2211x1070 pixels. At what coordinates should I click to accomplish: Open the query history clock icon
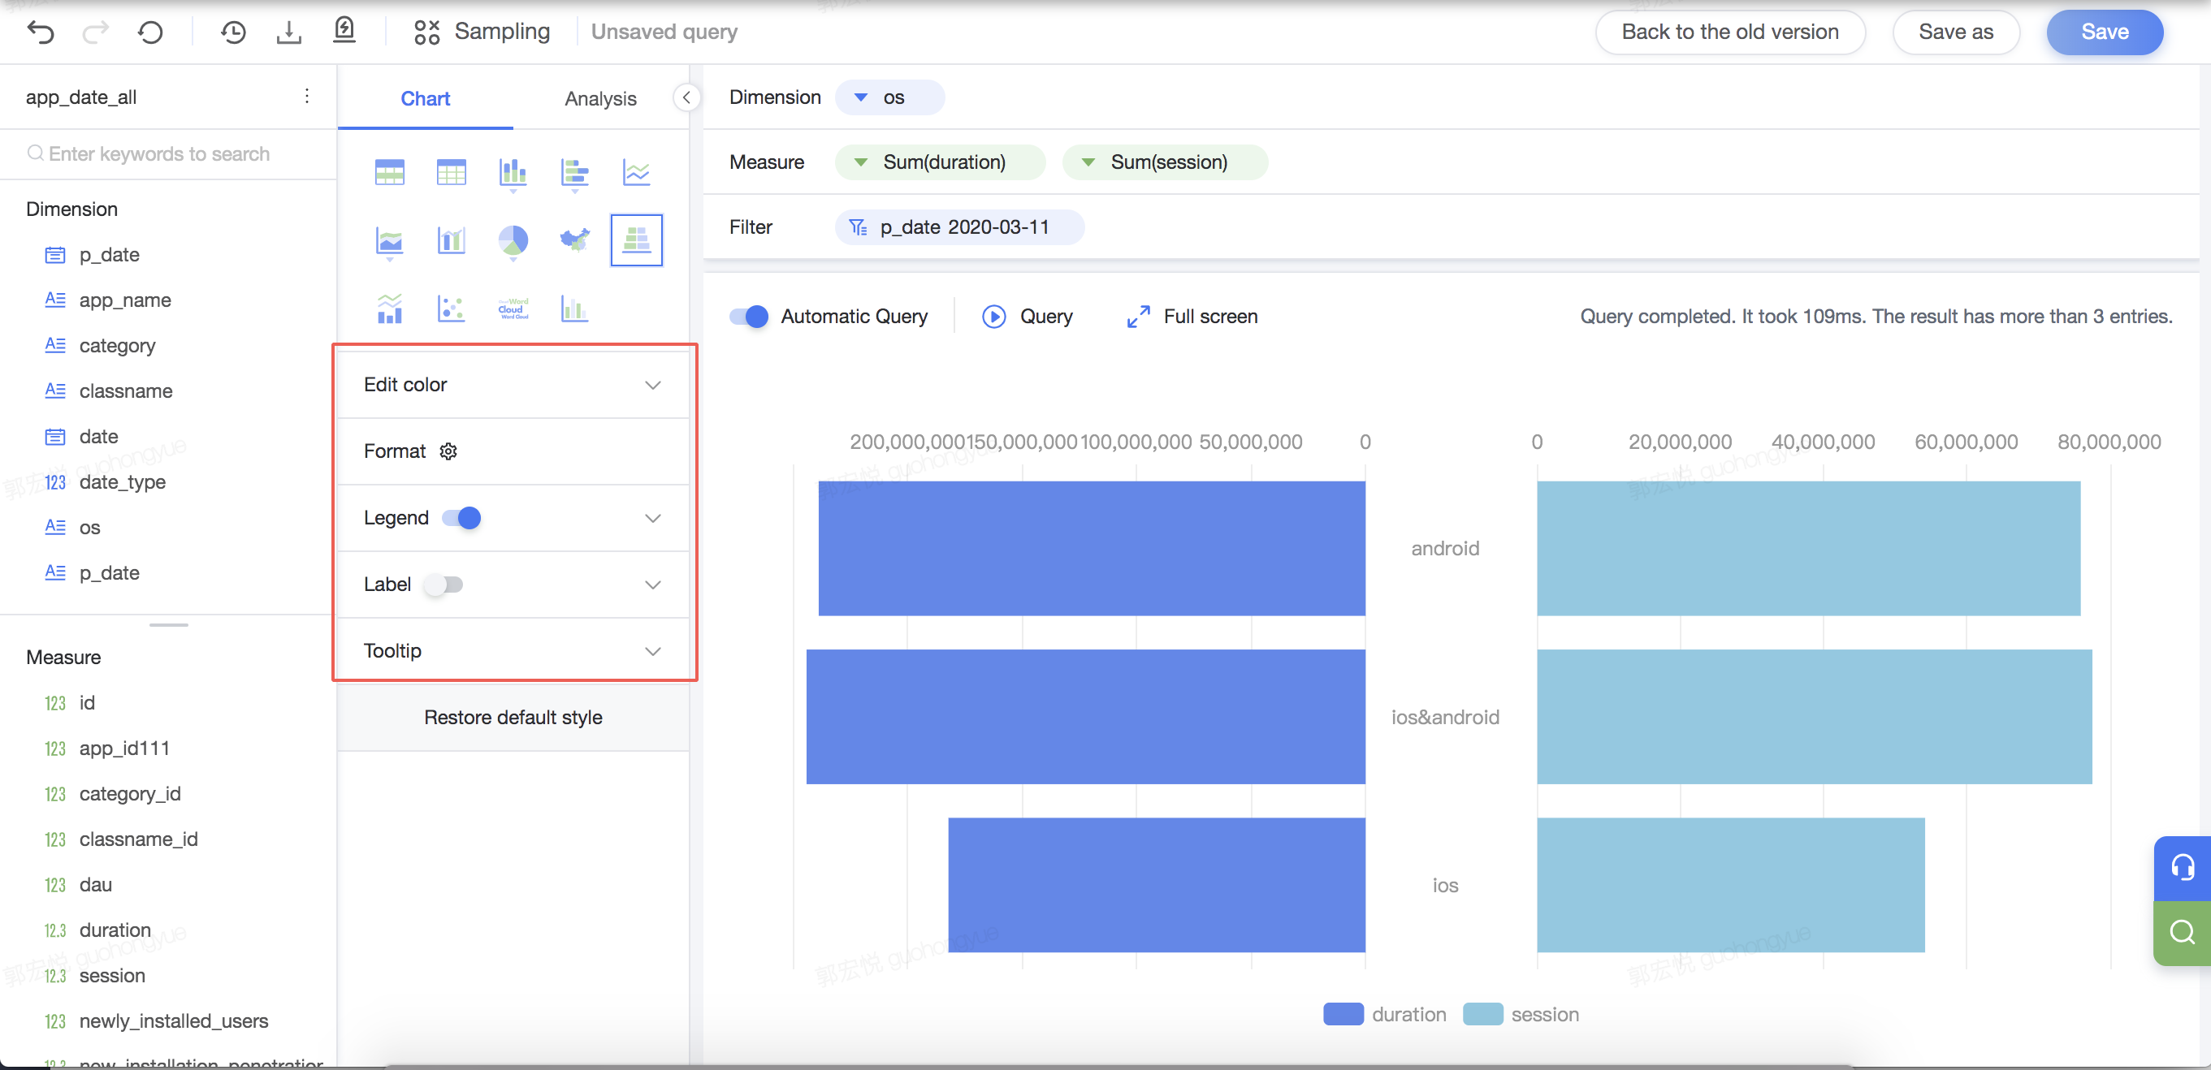(232, 32)
